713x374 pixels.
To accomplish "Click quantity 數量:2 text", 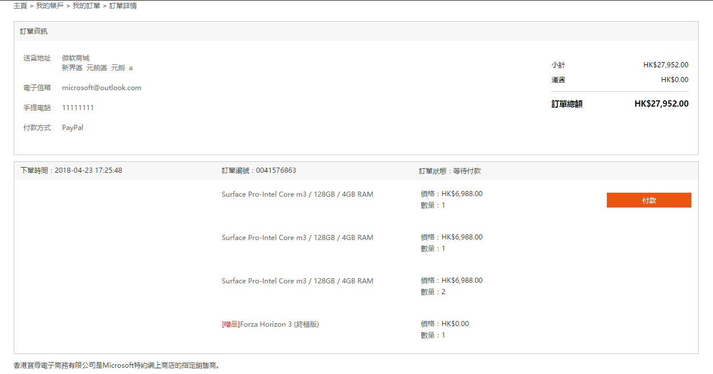I will [433, 292].
